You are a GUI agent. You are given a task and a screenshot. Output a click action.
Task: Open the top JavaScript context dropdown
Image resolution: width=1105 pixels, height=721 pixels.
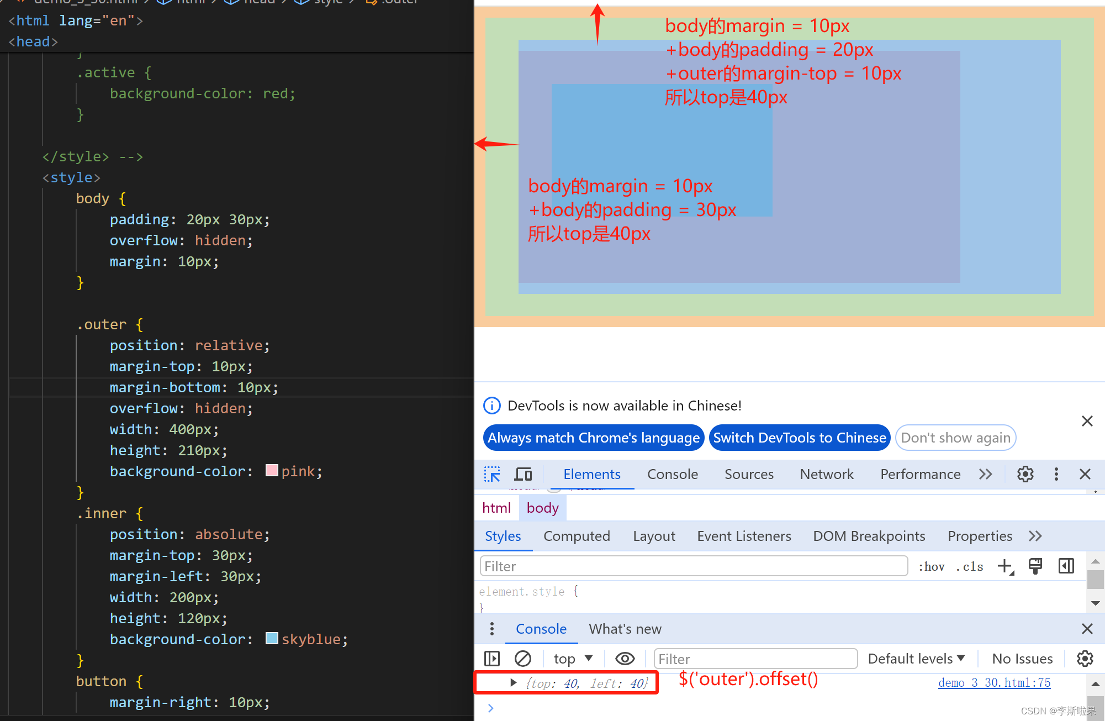(573, 659)
